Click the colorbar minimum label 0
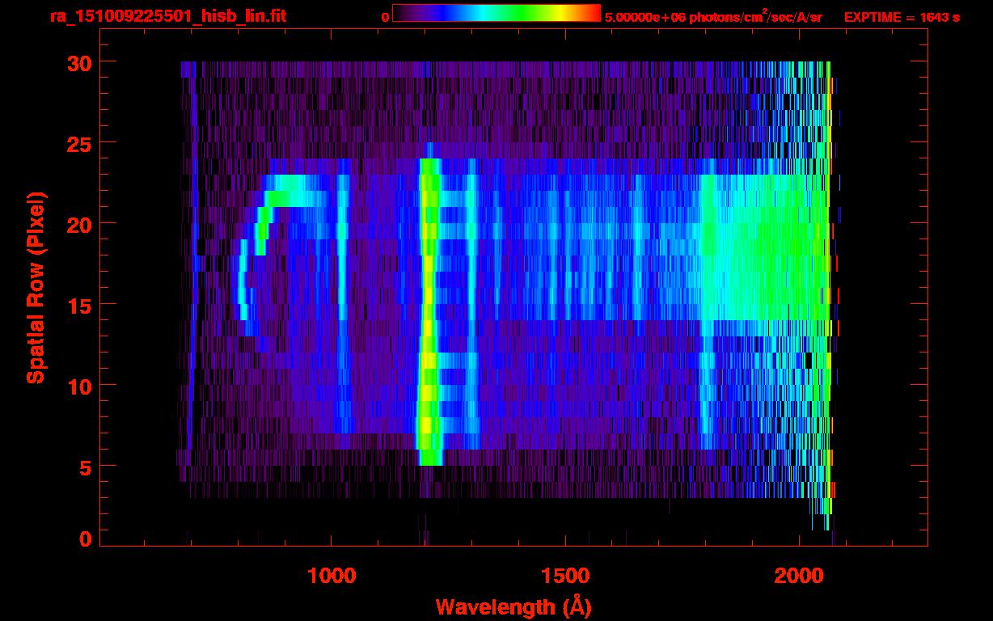993x621 pixels. [x=386, y=17]
